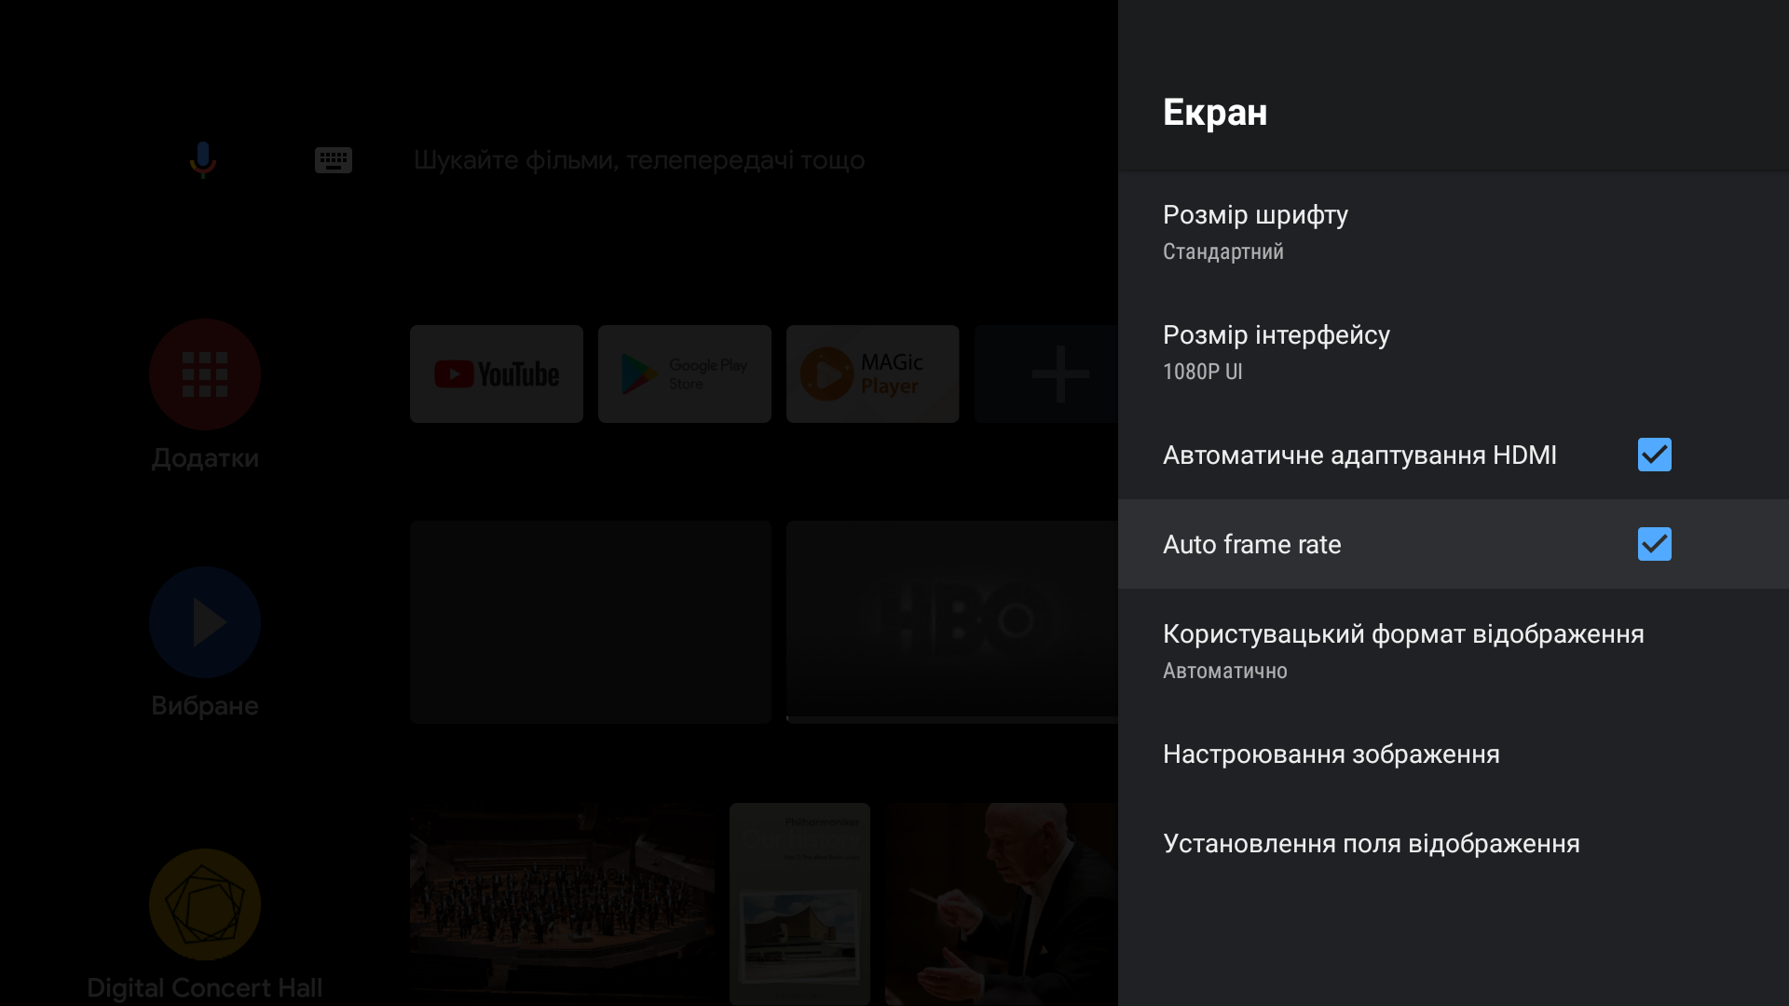Viewport: 1789px width, 1006px height.
Task: Open the YouTube app
Action: coord(497,371)
